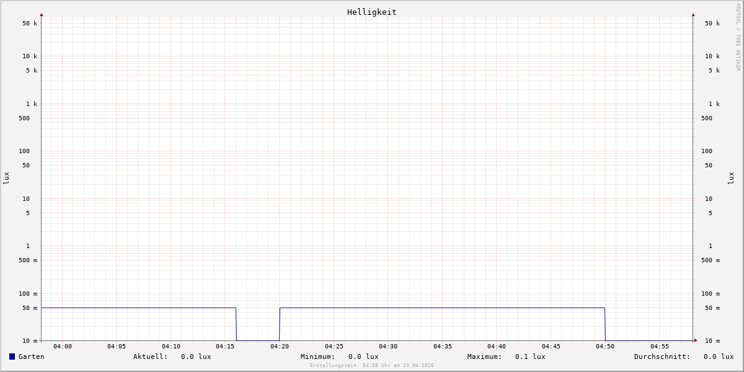Click the left-side vertical lux axis label
The height and width of the screenshot is (372, 744).
(x=6, y=178)
